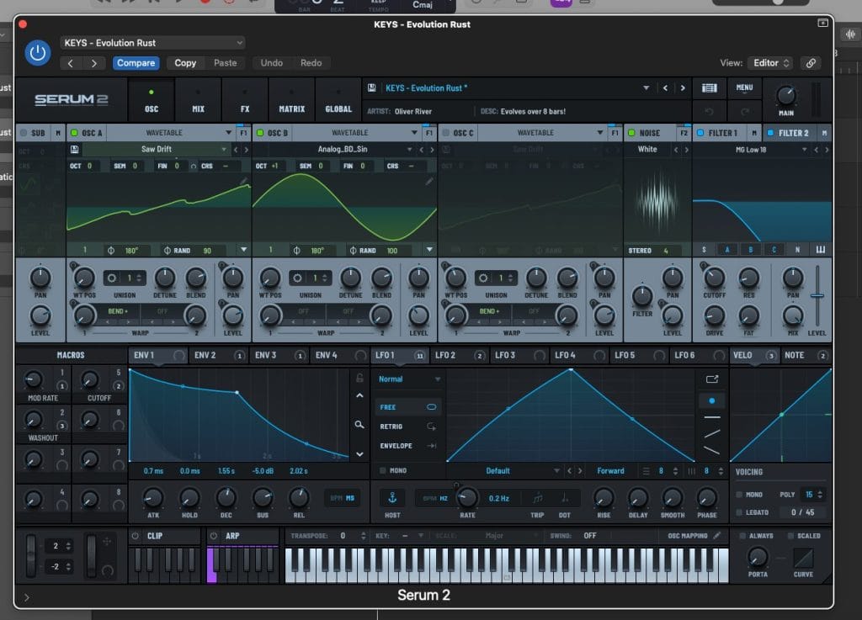Viewport: 862px width, 620px height.
Task: Open the MATRIX tab
Action: [x=291, y=100]
